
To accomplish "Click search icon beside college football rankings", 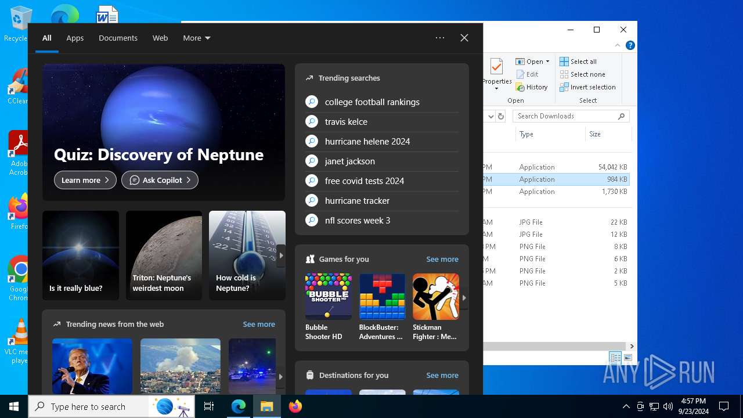I will (x=312, y=102).
